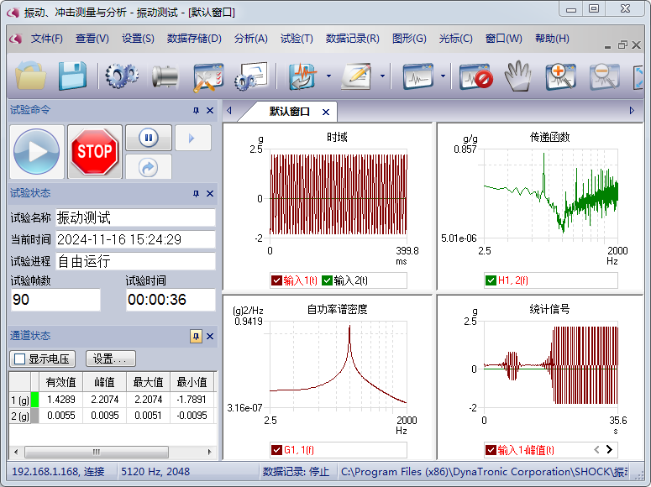
Task: Open file with the folder icon
Action: click(30, 76)
